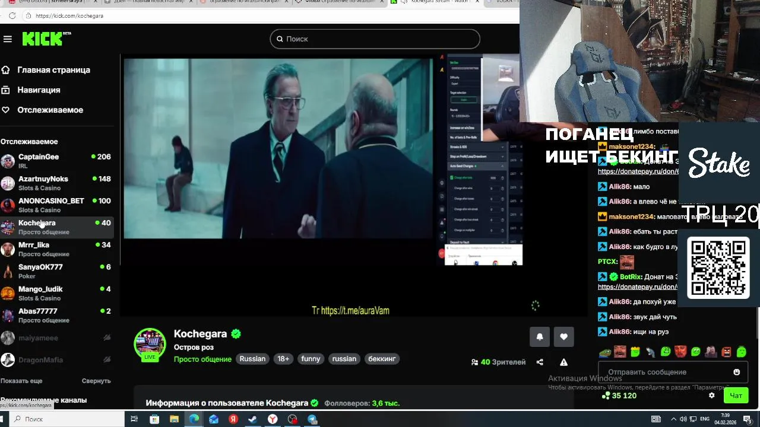This screenshot has height=427, width=760.
Task: Expand list with Показать еще
Action: (21, 381)
